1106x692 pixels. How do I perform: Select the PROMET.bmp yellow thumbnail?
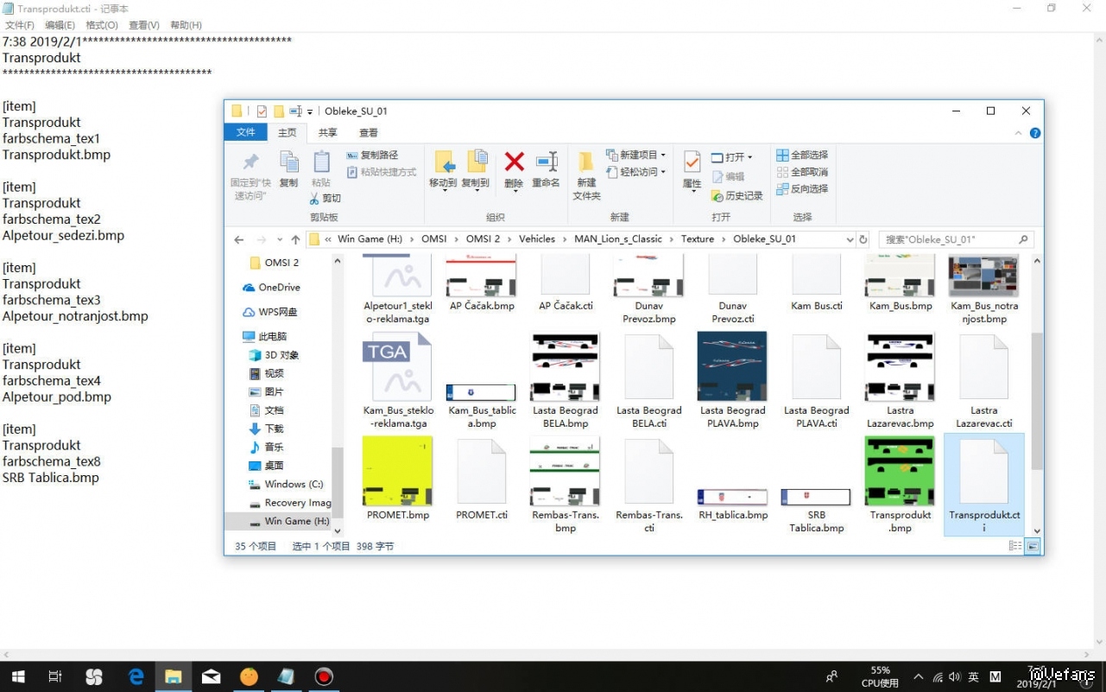point(397,471)
